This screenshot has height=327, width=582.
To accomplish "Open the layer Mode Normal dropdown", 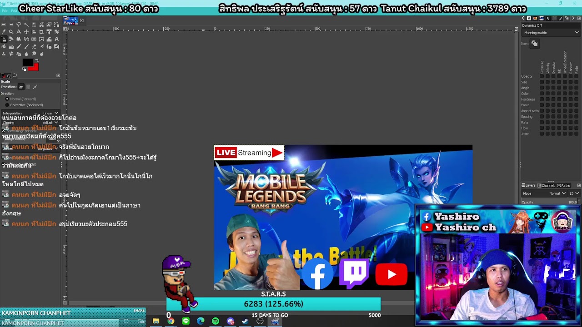I will [545, 193].
